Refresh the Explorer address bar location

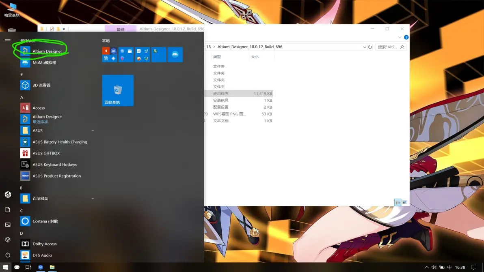(370, 47)
